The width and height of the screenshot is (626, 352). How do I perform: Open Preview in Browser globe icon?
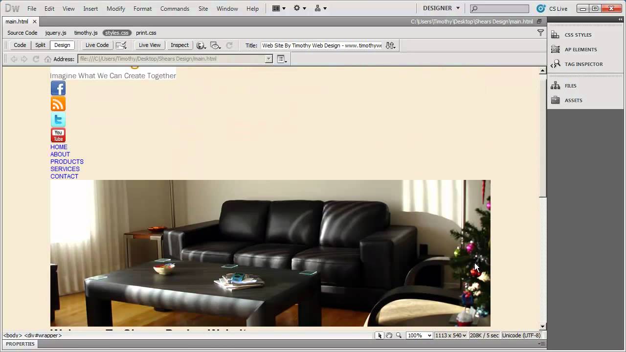coord(201,45)
